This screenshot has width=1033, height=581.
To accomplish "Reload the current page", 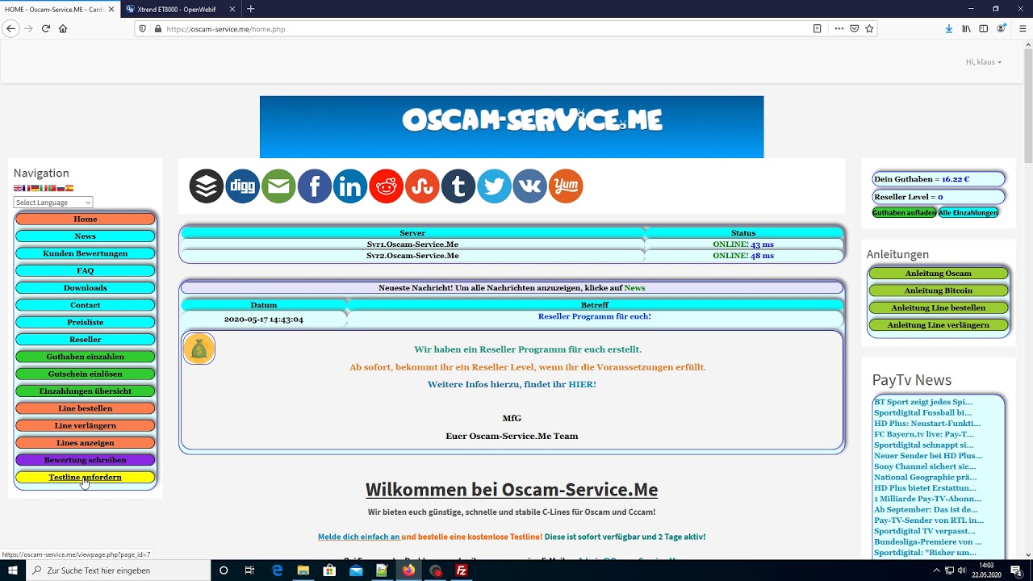I will click(46, 28).
